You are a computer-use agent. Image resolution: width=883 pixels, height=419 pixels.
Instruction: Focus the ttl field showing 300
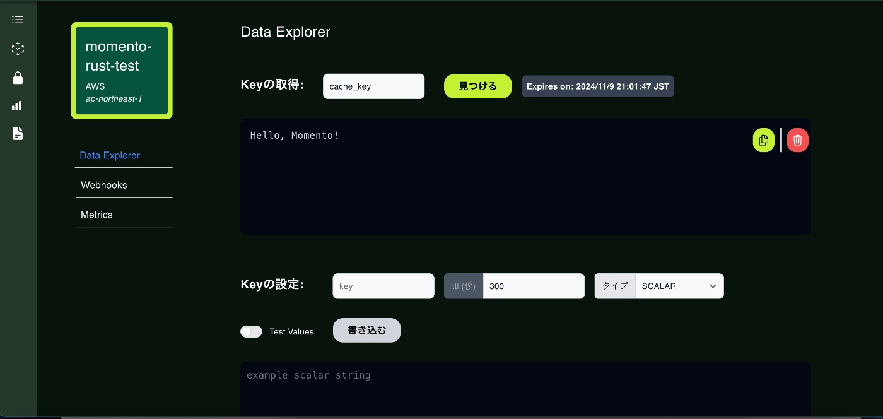coord(534,286)
